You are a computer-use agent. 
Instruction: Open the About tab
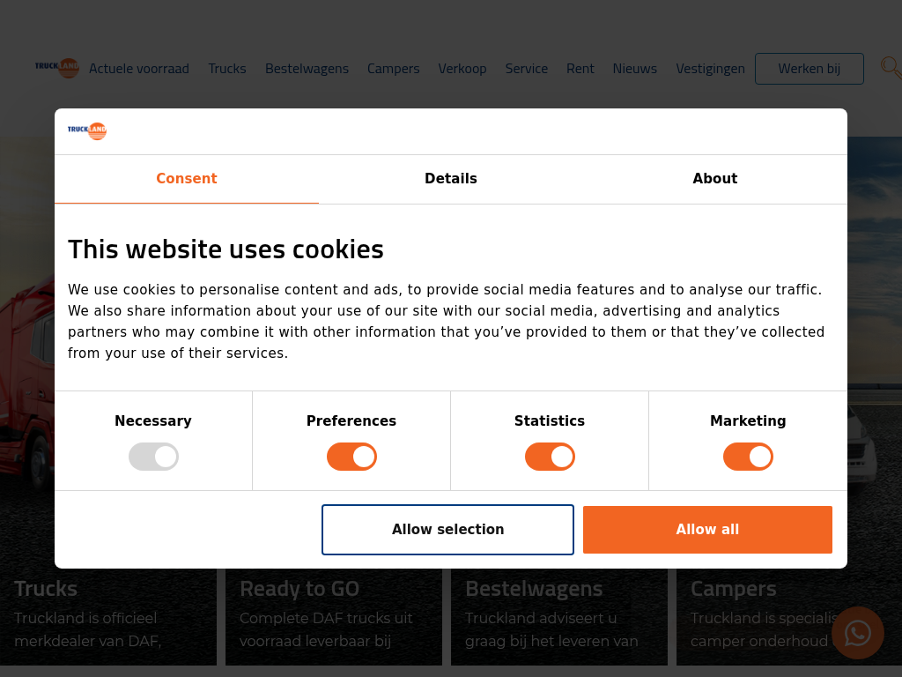[715, 179]
